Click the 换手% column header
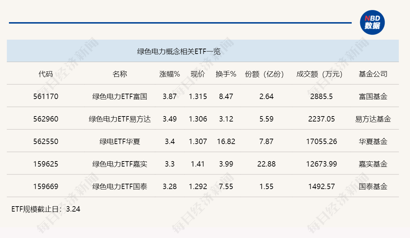410x238 pixels. click(226, 74)
